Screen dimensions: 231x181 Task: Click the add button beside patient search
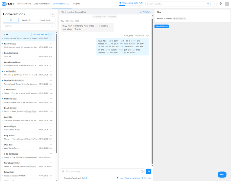214,4
